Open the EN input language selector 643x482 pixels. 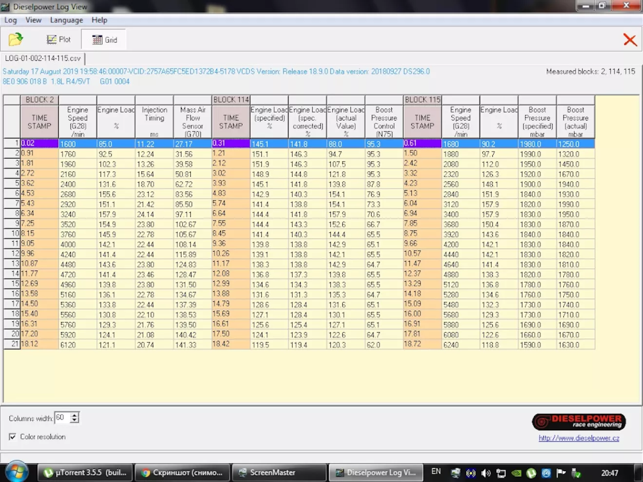pyautogui.click(x=436, y=472)
